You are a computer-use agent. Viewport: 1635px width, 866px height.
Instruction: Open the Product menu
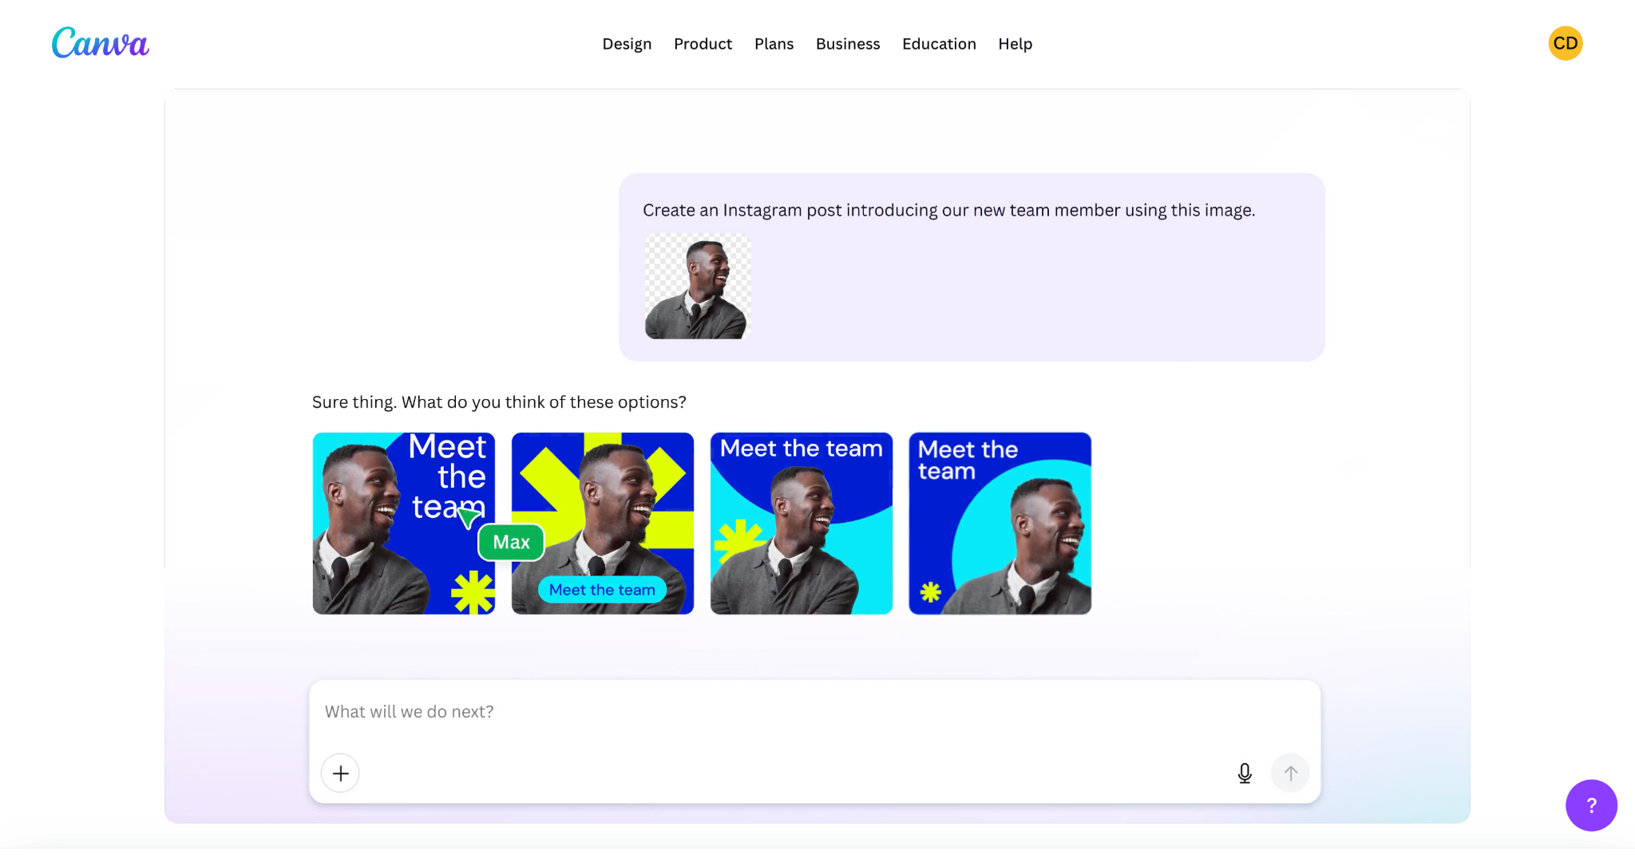click(703, 44)
